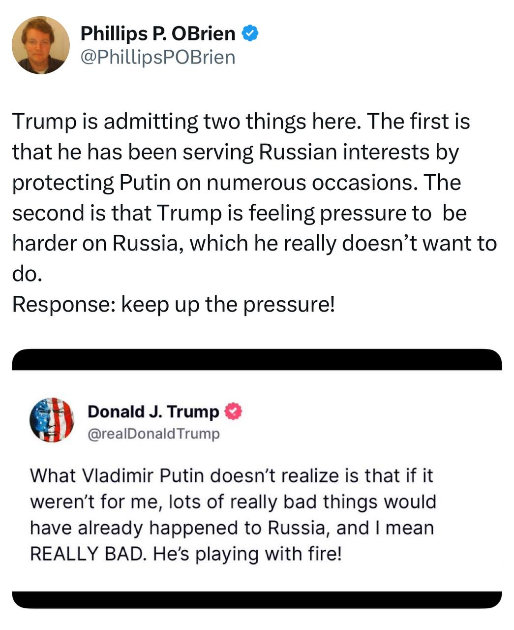
Task: Click the line 'Response: keep up the pressure!'
Action: coord(174,304)
